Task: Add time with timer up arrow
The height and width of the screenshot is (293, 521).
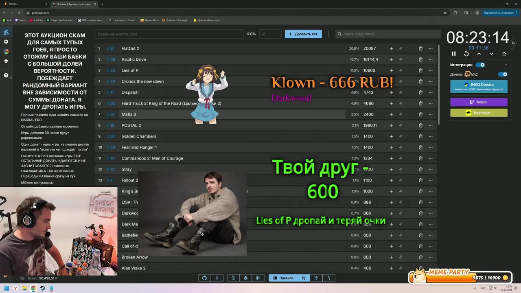Action: [x=479, y=54]
